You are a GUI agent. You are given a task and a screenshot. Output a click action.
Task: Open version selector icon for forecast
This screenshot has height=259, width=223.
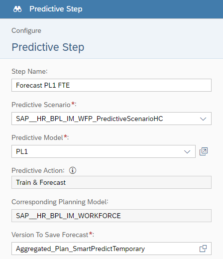(203, 249)
